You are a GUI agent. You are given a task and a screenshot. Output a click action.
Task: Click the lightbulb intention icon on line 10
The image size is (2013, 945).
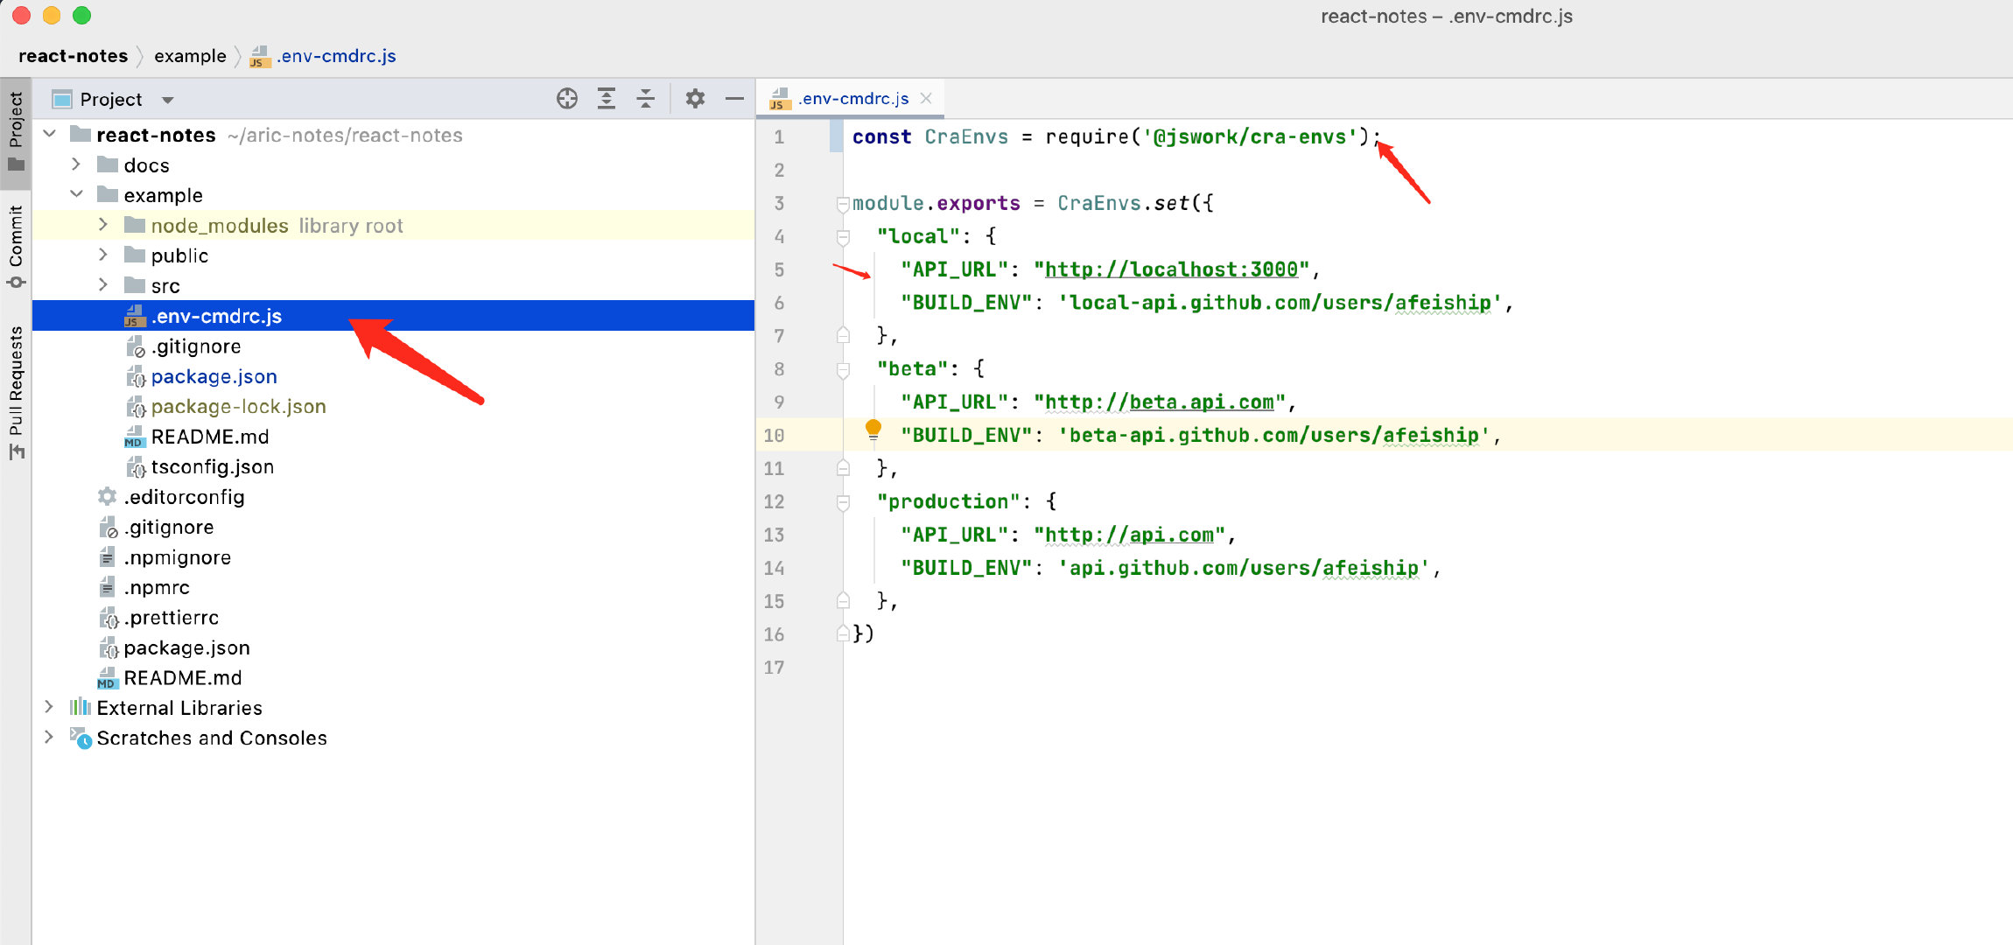pyautogui.click(x=873, y=429)
